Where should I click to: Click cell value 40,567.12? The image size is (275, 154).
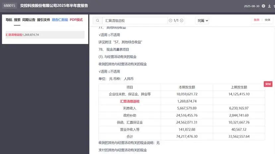[239, 129]
